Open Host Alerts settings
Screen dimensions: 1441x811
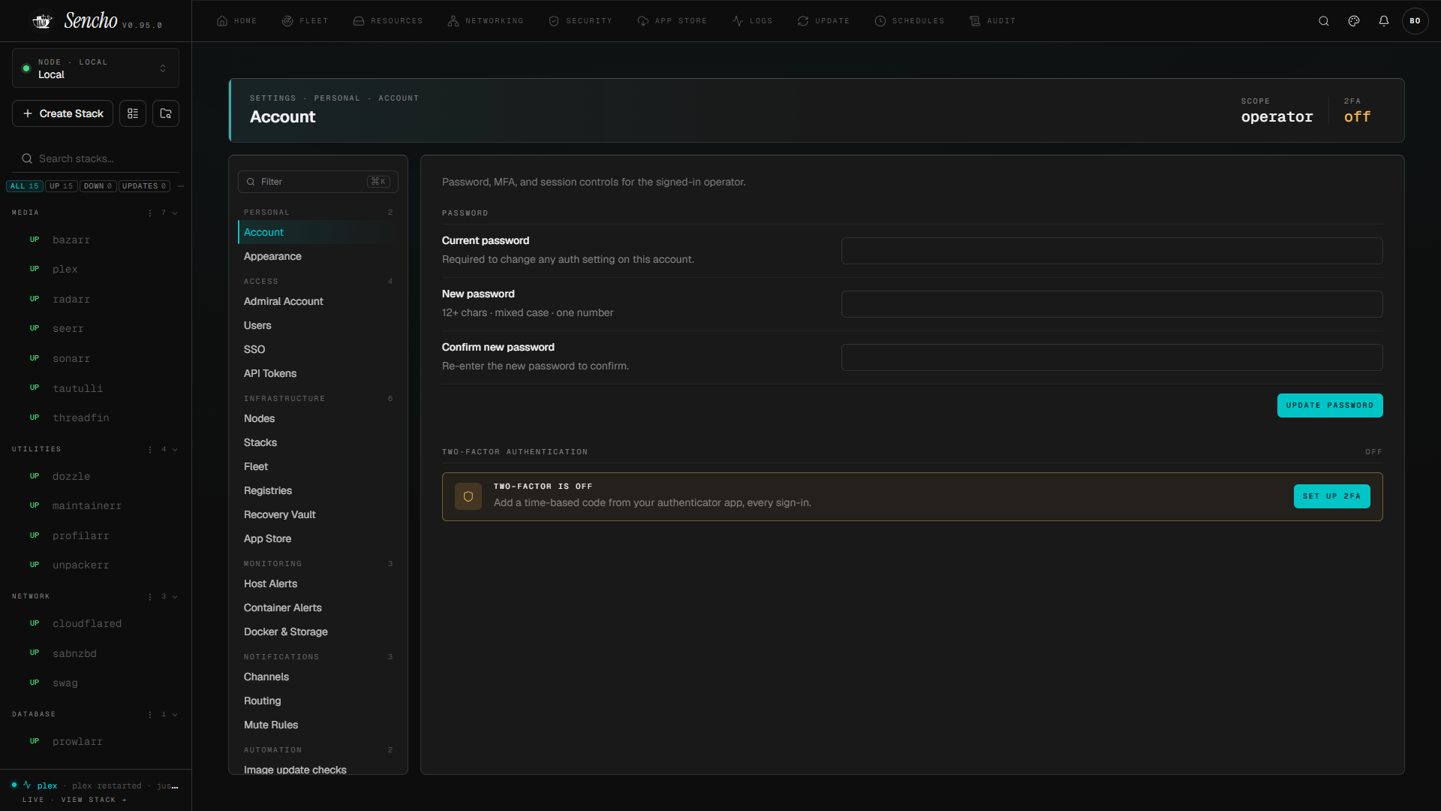click(x=317, y=583)
